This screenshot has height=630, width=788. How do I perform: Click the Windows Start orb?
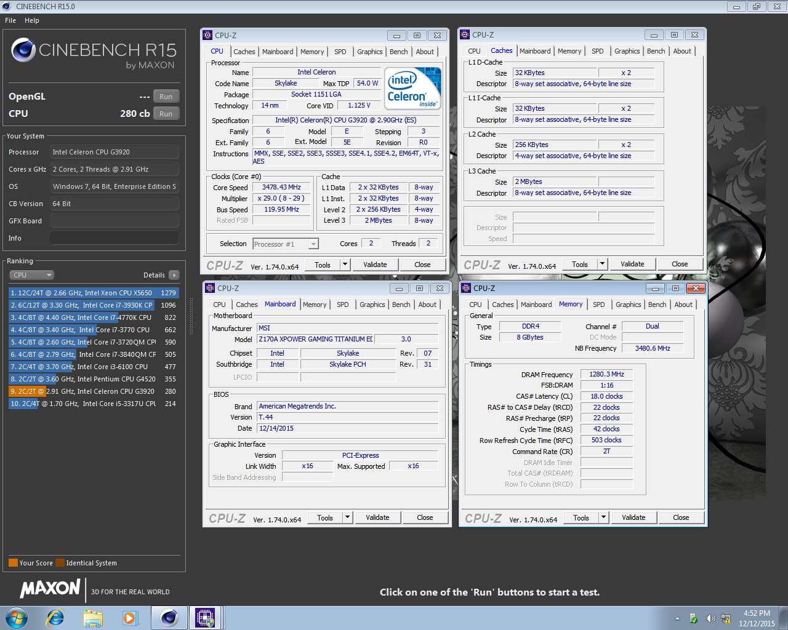pos(17,618)
